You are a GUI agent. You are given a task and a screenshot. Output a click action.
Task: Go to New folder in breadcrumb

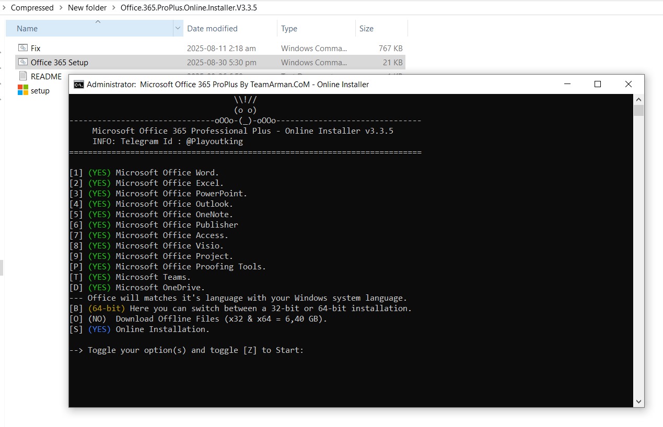click(x=87, y=8)
